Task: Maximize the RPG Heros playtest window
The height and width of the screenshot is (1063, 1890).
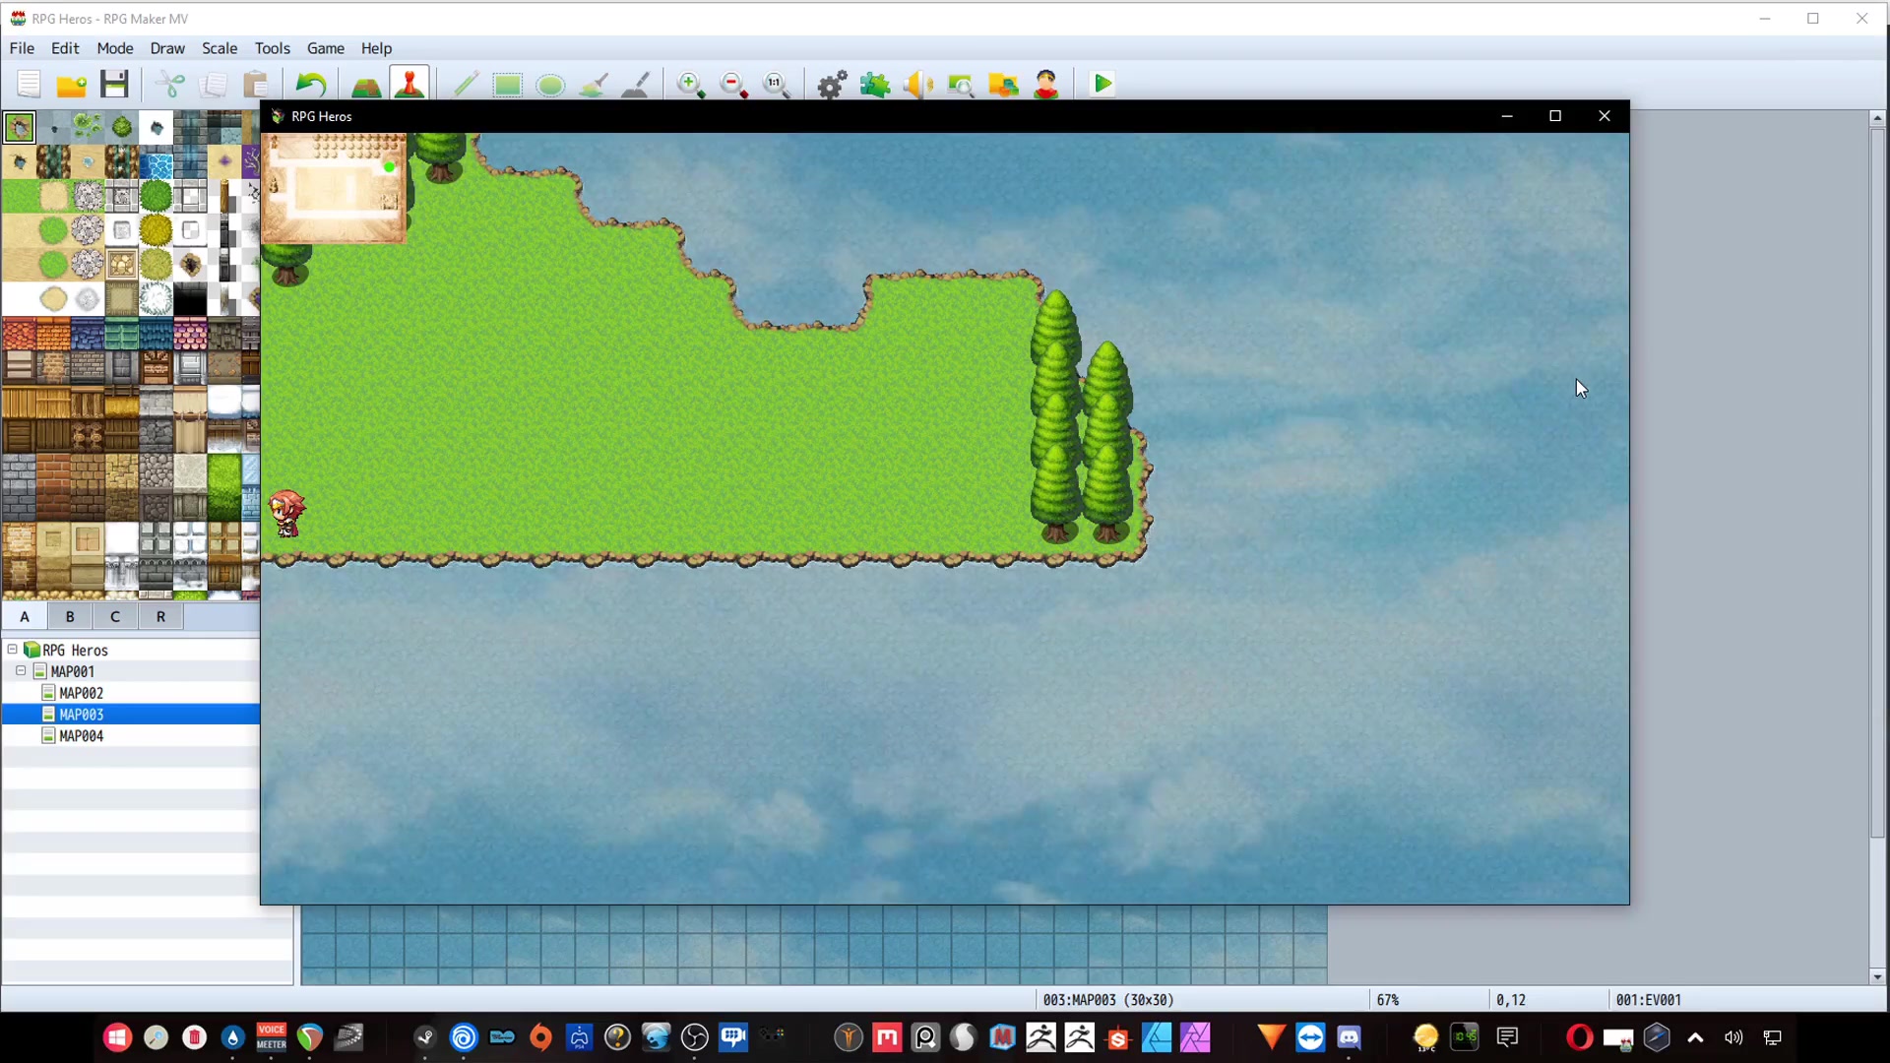Action: (x=1555, y=116)
